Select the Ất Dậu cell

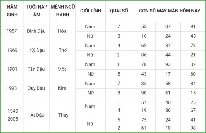coord(37,115)
